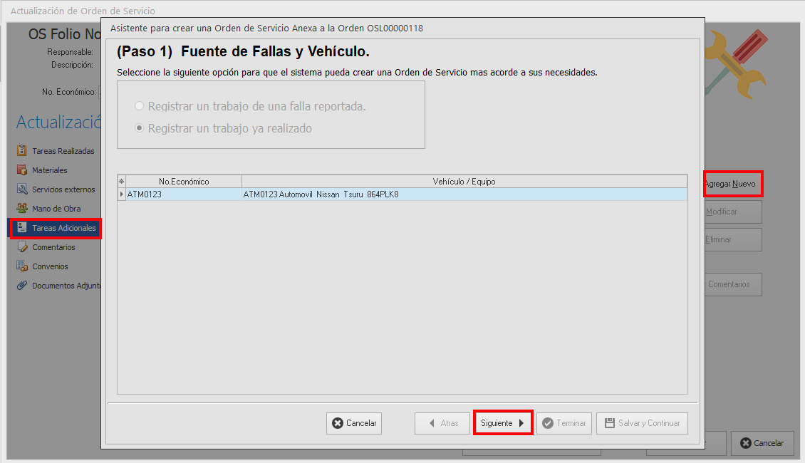The width and height of the screenshot is (805, 463).
Task: Click the Documentos Adjuntos paperclip icon
Action: (21, 286)
